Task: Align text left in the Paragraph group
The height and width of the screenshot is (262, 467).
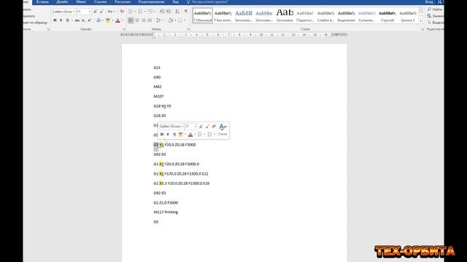Action: pyautogui.click(x=131, y=20)
